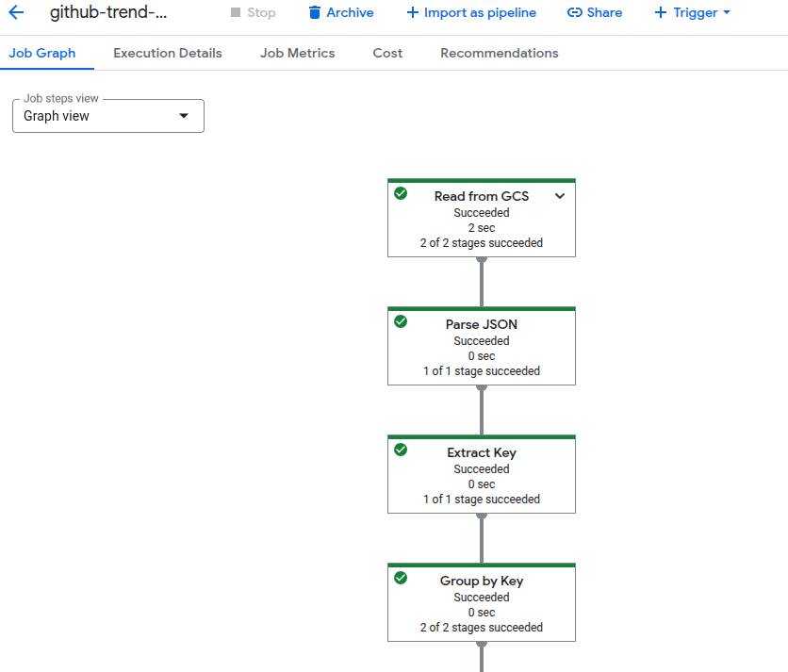
Task: Click the back arrow icon
Action: [16, 13]
